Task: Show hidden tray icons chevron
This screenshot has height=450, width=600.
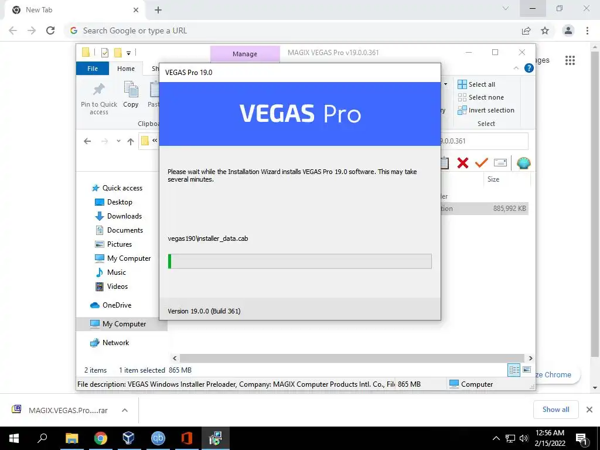Action: (x=496, y=438)
